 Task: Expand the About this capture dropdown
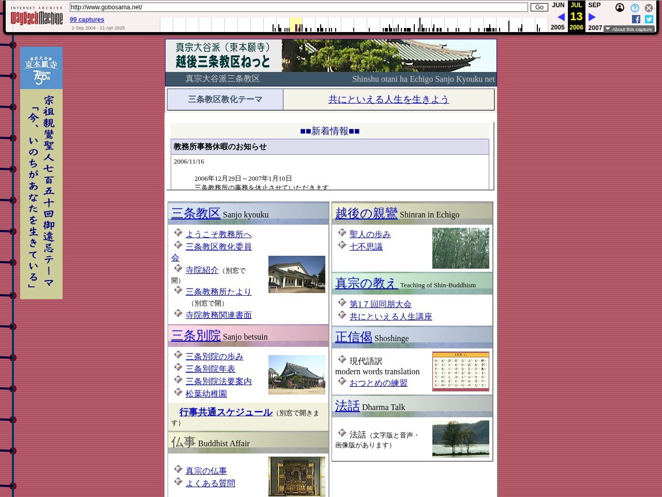pos(629,30)
